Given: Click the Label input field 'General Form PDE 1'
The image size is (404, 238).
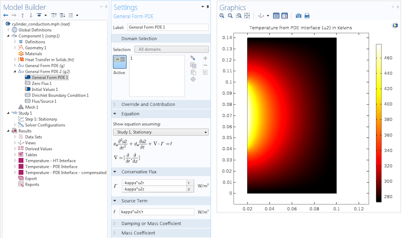Looking at the screenshot, I should [x=168, y=27].
